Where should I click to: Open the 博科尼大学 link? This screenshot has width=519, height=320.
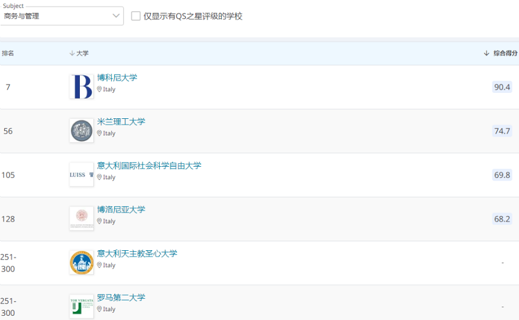point(117,77)
